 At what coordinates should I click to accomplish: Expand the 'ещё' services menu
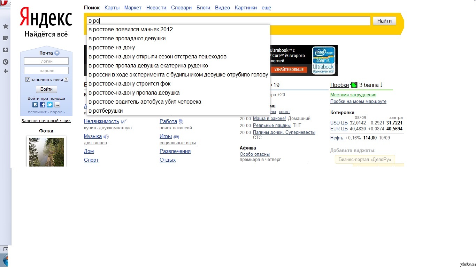pos(266,8)
